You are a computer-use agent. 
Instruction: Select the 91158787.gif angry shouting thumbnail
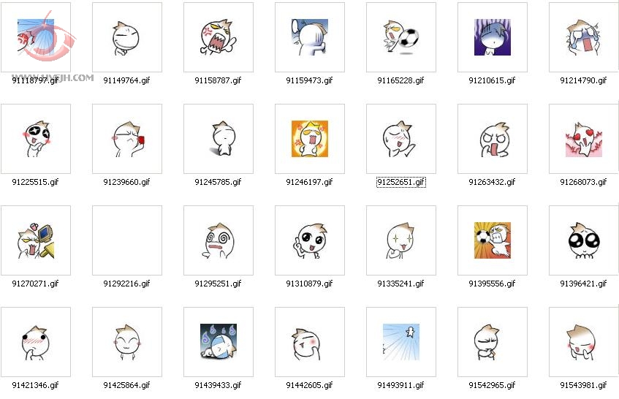click(219, 37)
